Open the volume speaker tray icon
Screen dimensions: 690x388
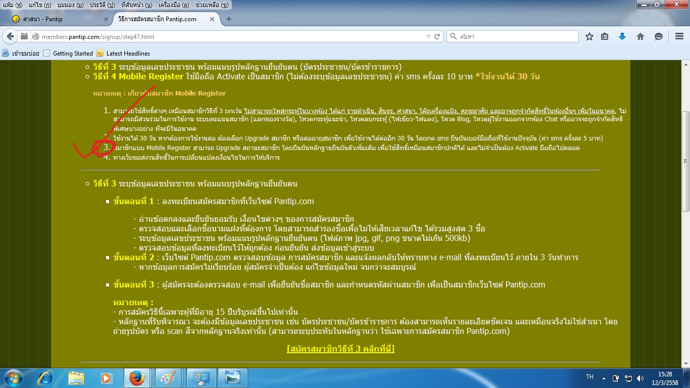(640, 378)
